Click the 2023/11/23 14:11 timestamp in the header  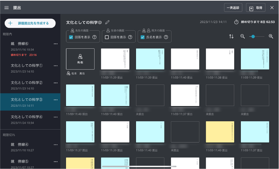213,22
